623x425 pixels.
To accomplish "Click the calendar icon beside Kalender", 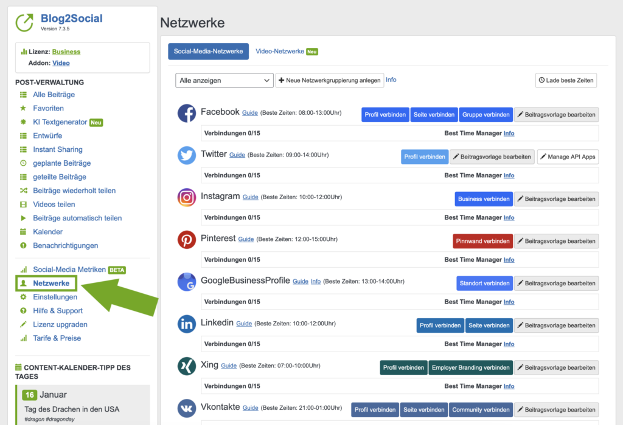I will point(24,232).
